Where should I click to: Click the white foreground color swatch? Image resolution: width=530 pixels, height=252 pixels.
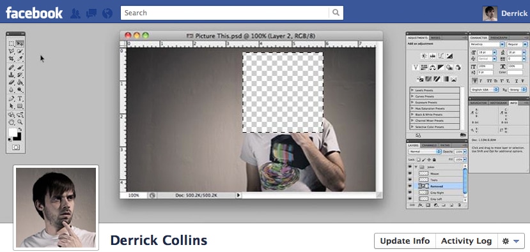(13, 132)
